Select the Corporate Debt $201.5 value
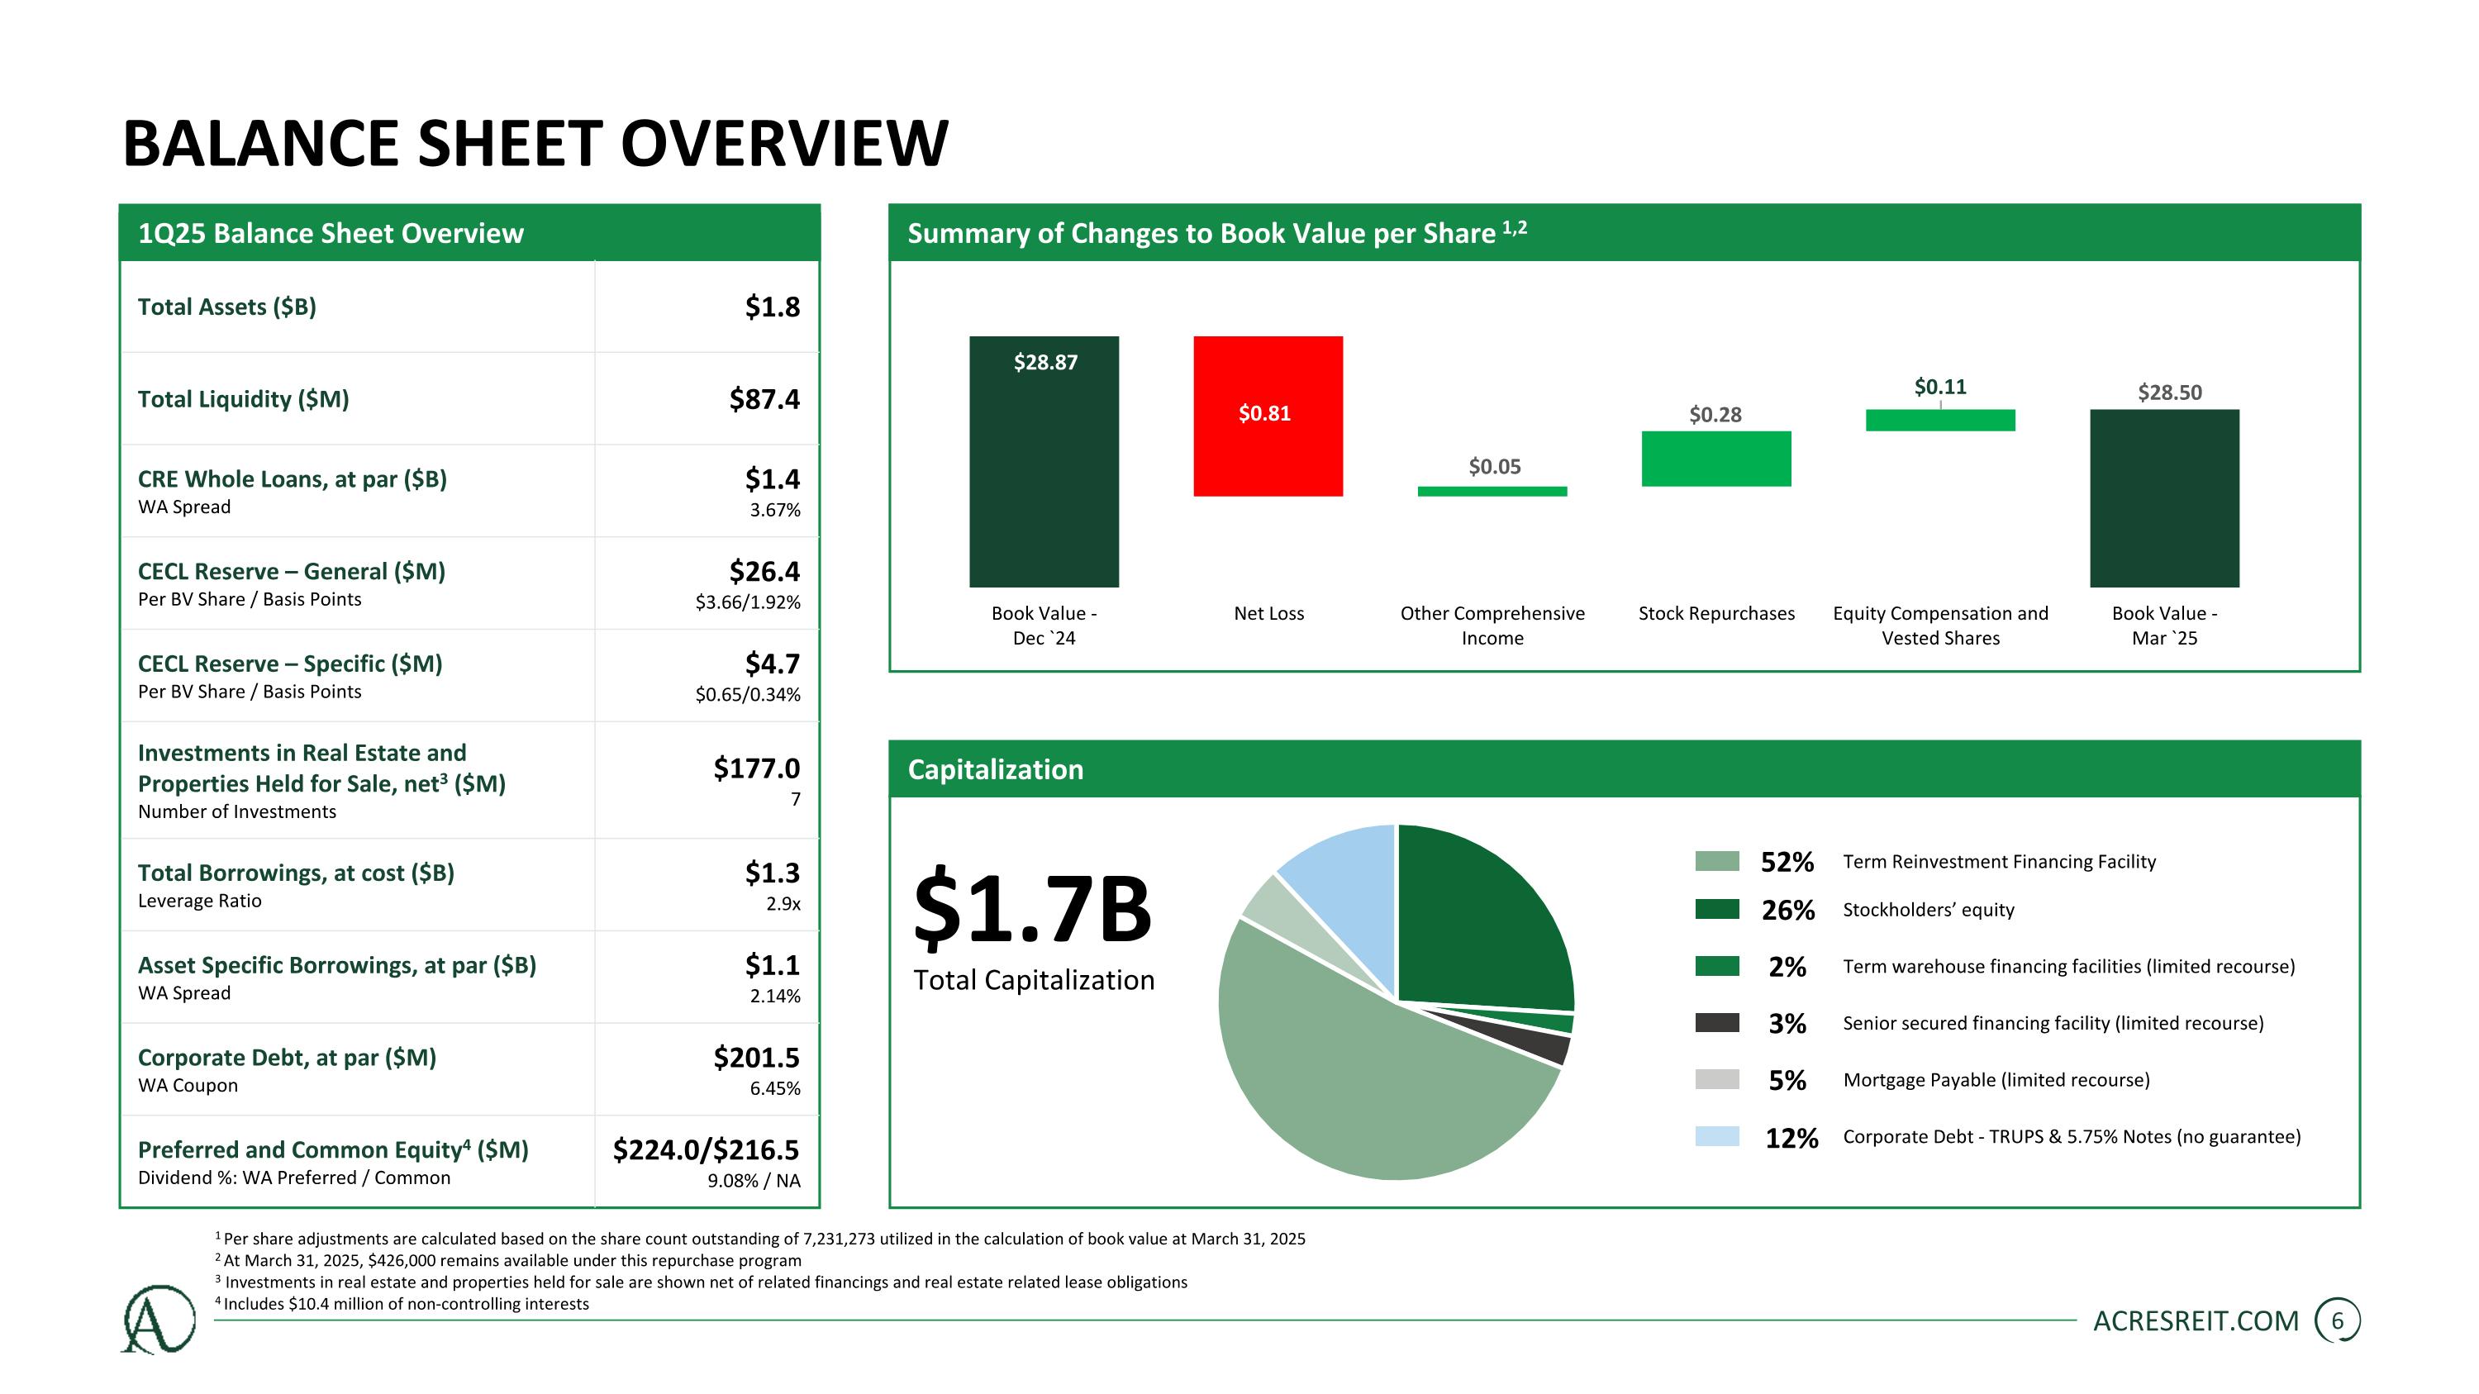This screenshot has height=1394, width=2479. [x=756, y=1058]
